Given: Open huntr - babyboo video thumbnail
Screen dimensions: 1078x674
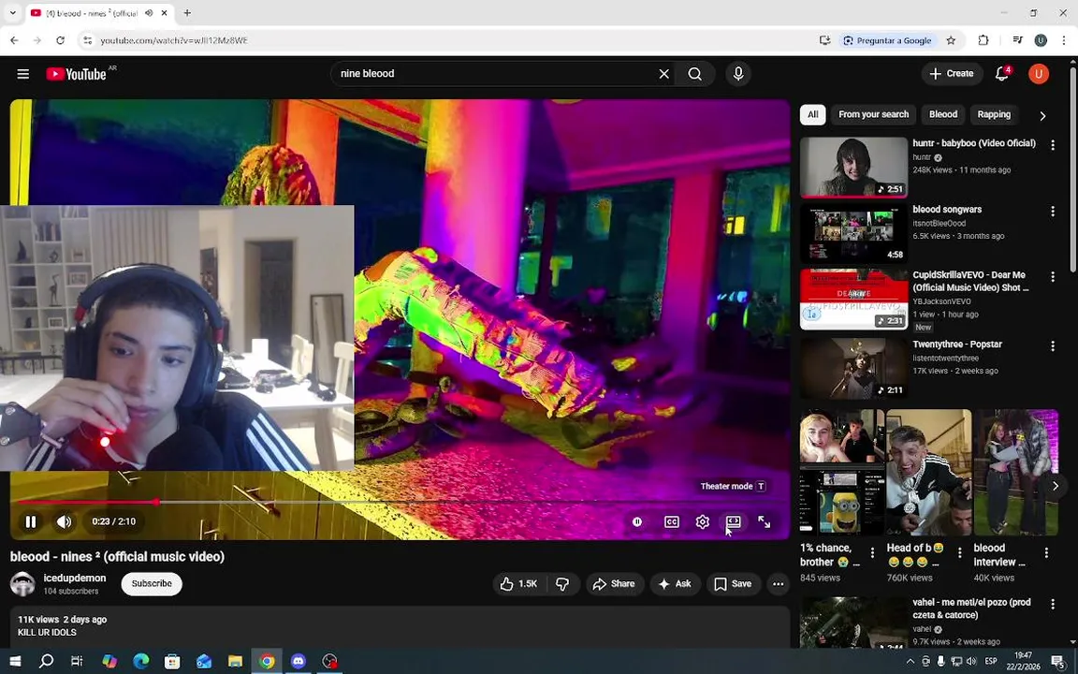Looking at the screenshot, I should [x=853, y=168].
